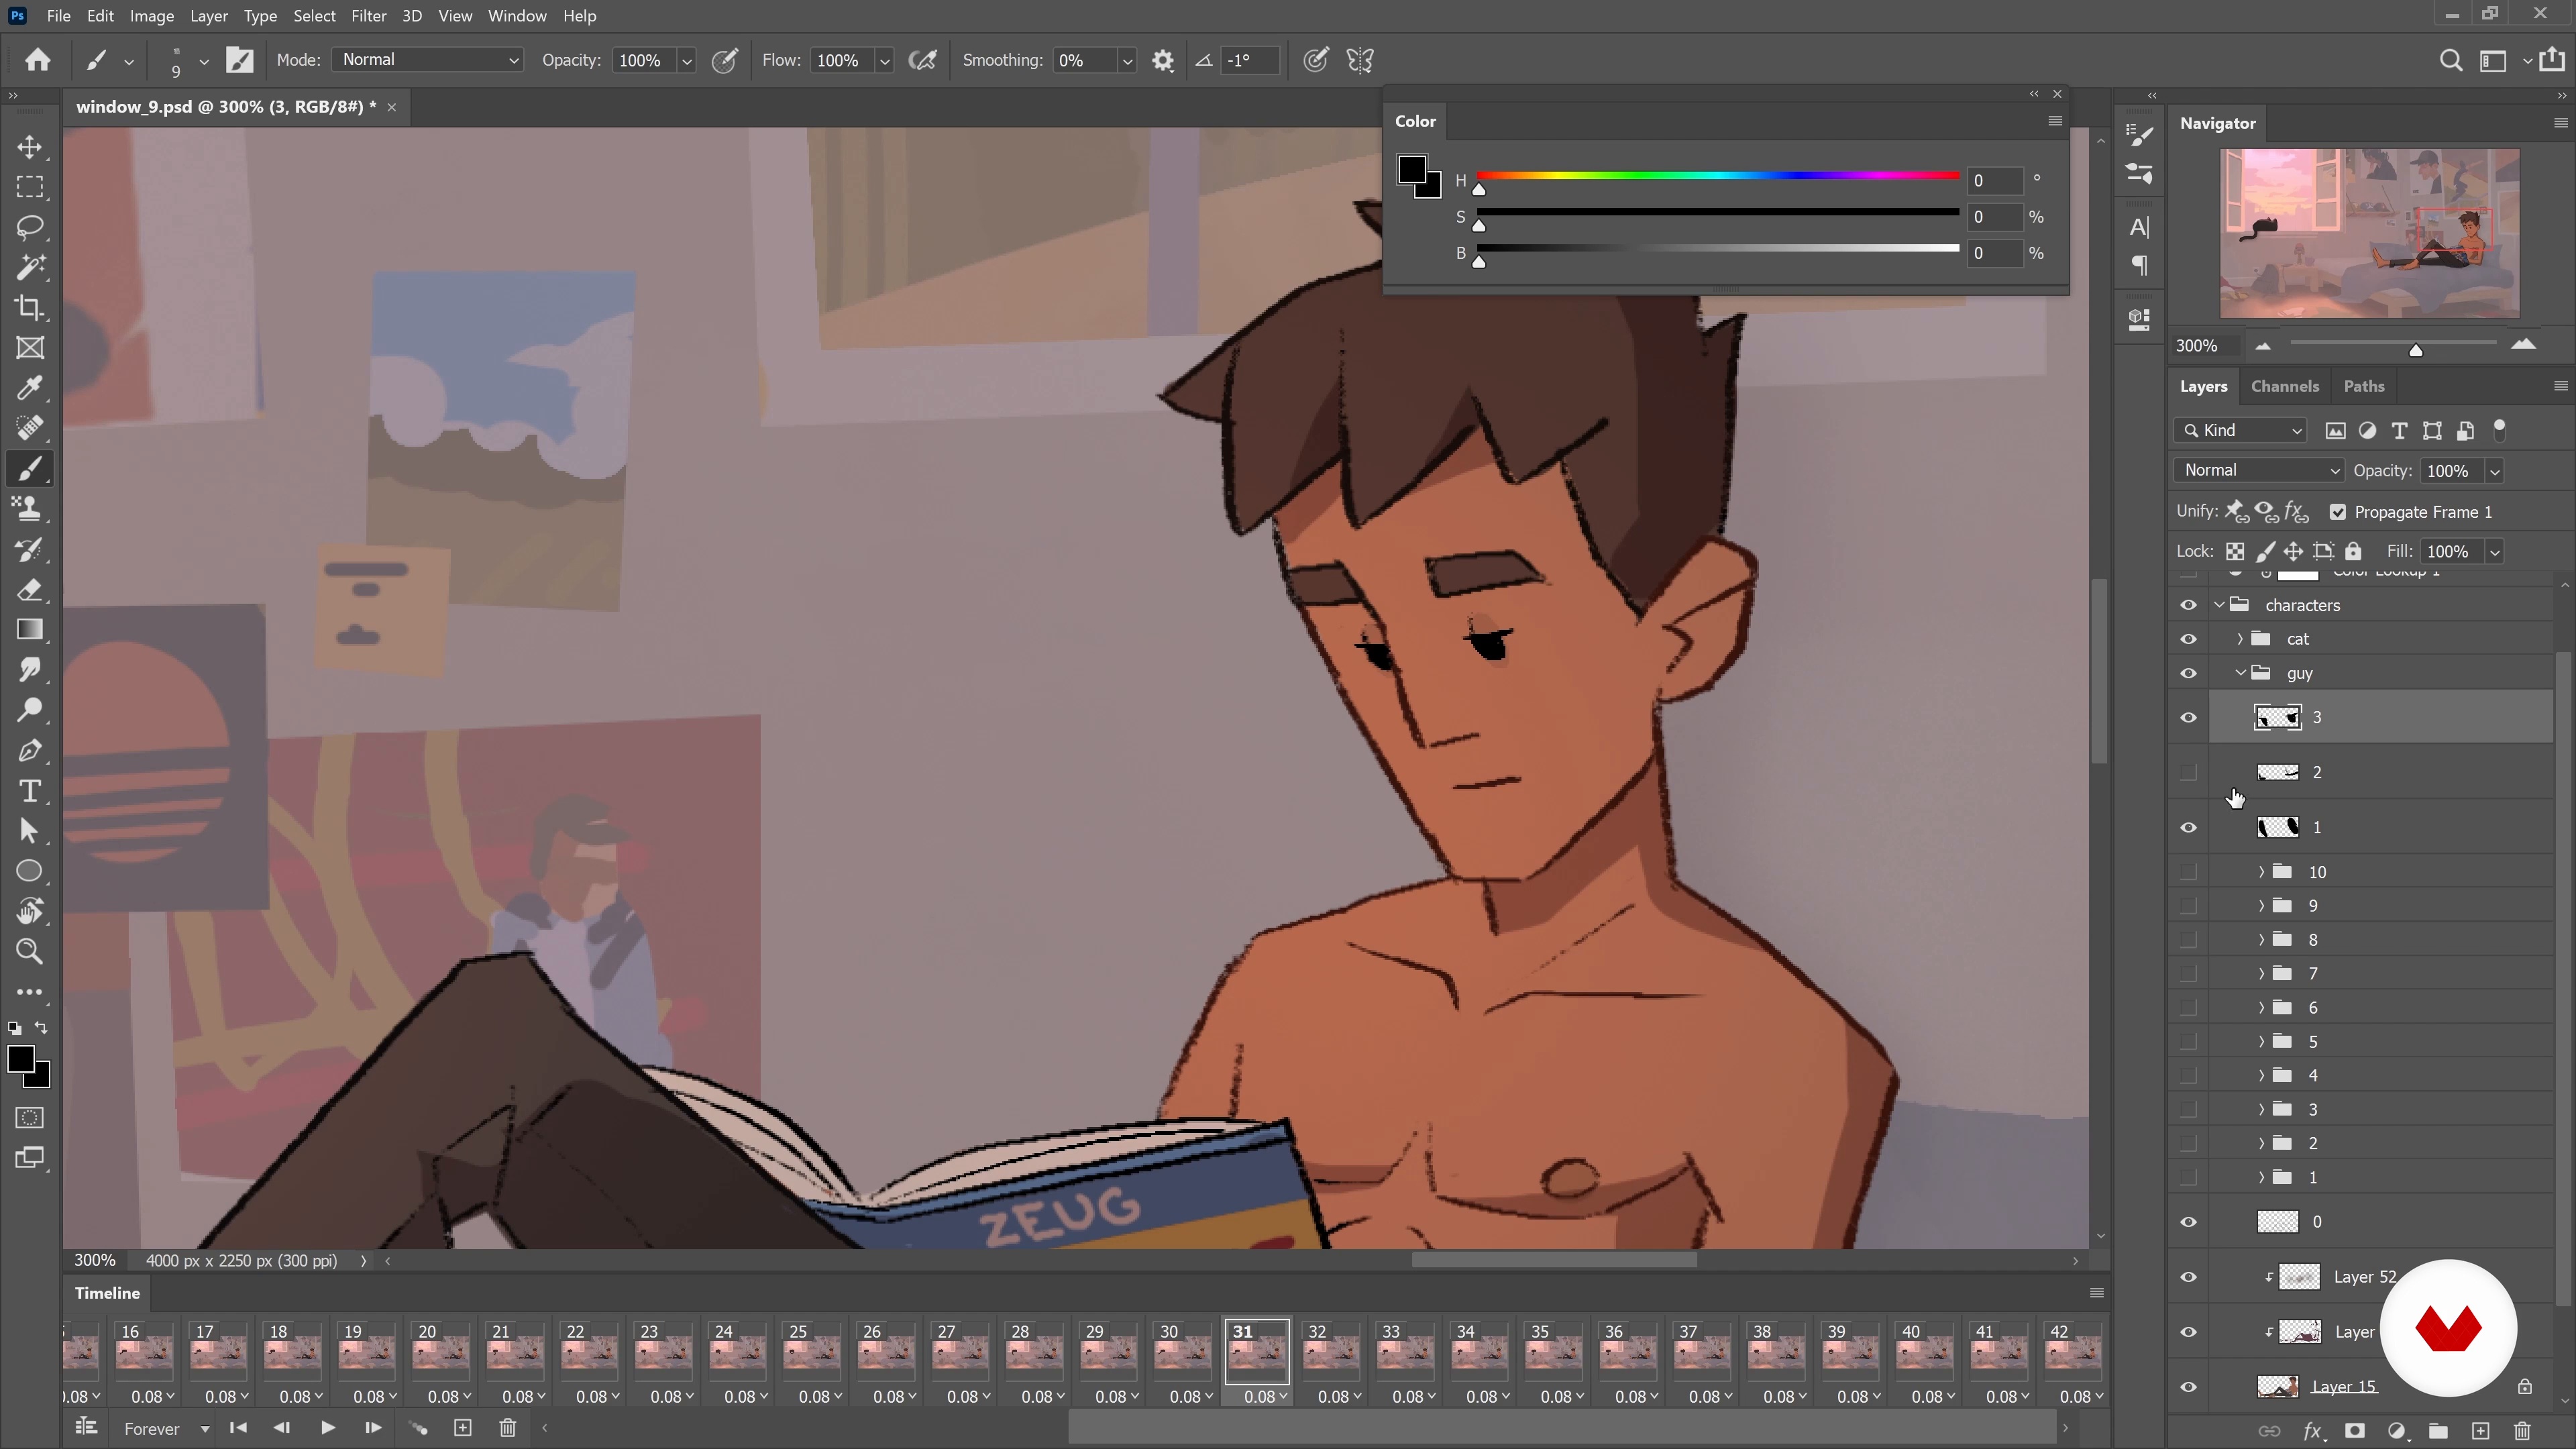Play the timeline animation

click(x=327, y=1428)
